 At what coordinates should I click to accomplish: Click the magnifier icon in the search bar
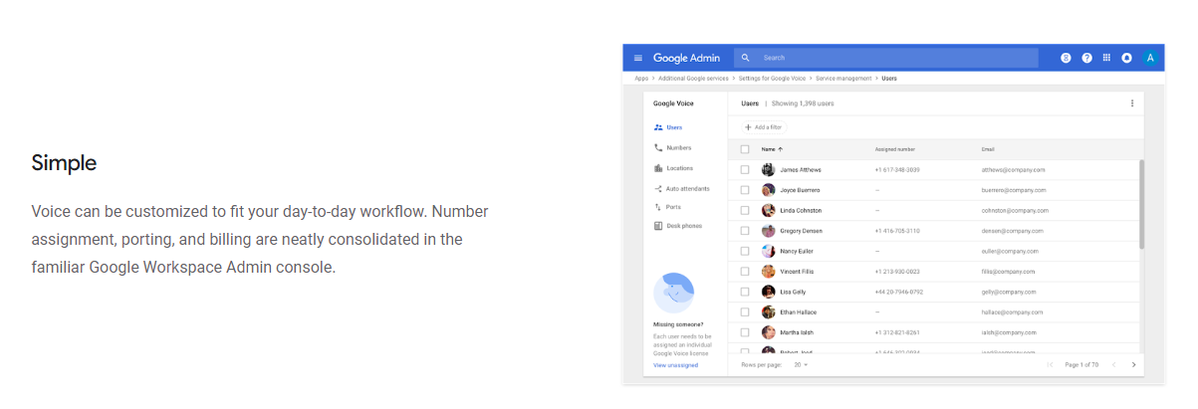[745, 58]
